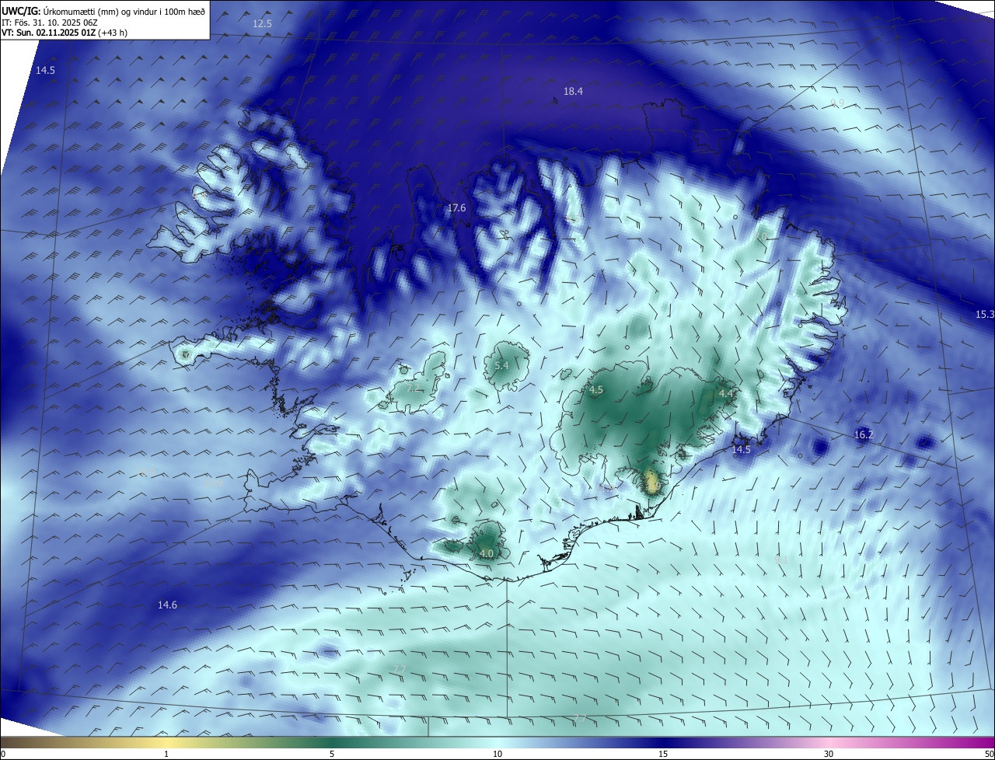Click the 30 tick label on the color bar

click(829, 755)
